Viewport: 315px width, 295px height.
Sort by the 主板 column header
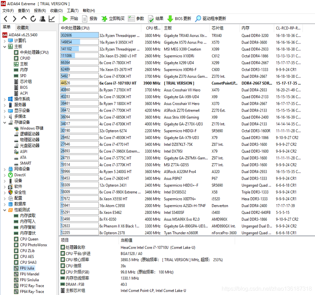pyautogui.click(x=185, y=28)
